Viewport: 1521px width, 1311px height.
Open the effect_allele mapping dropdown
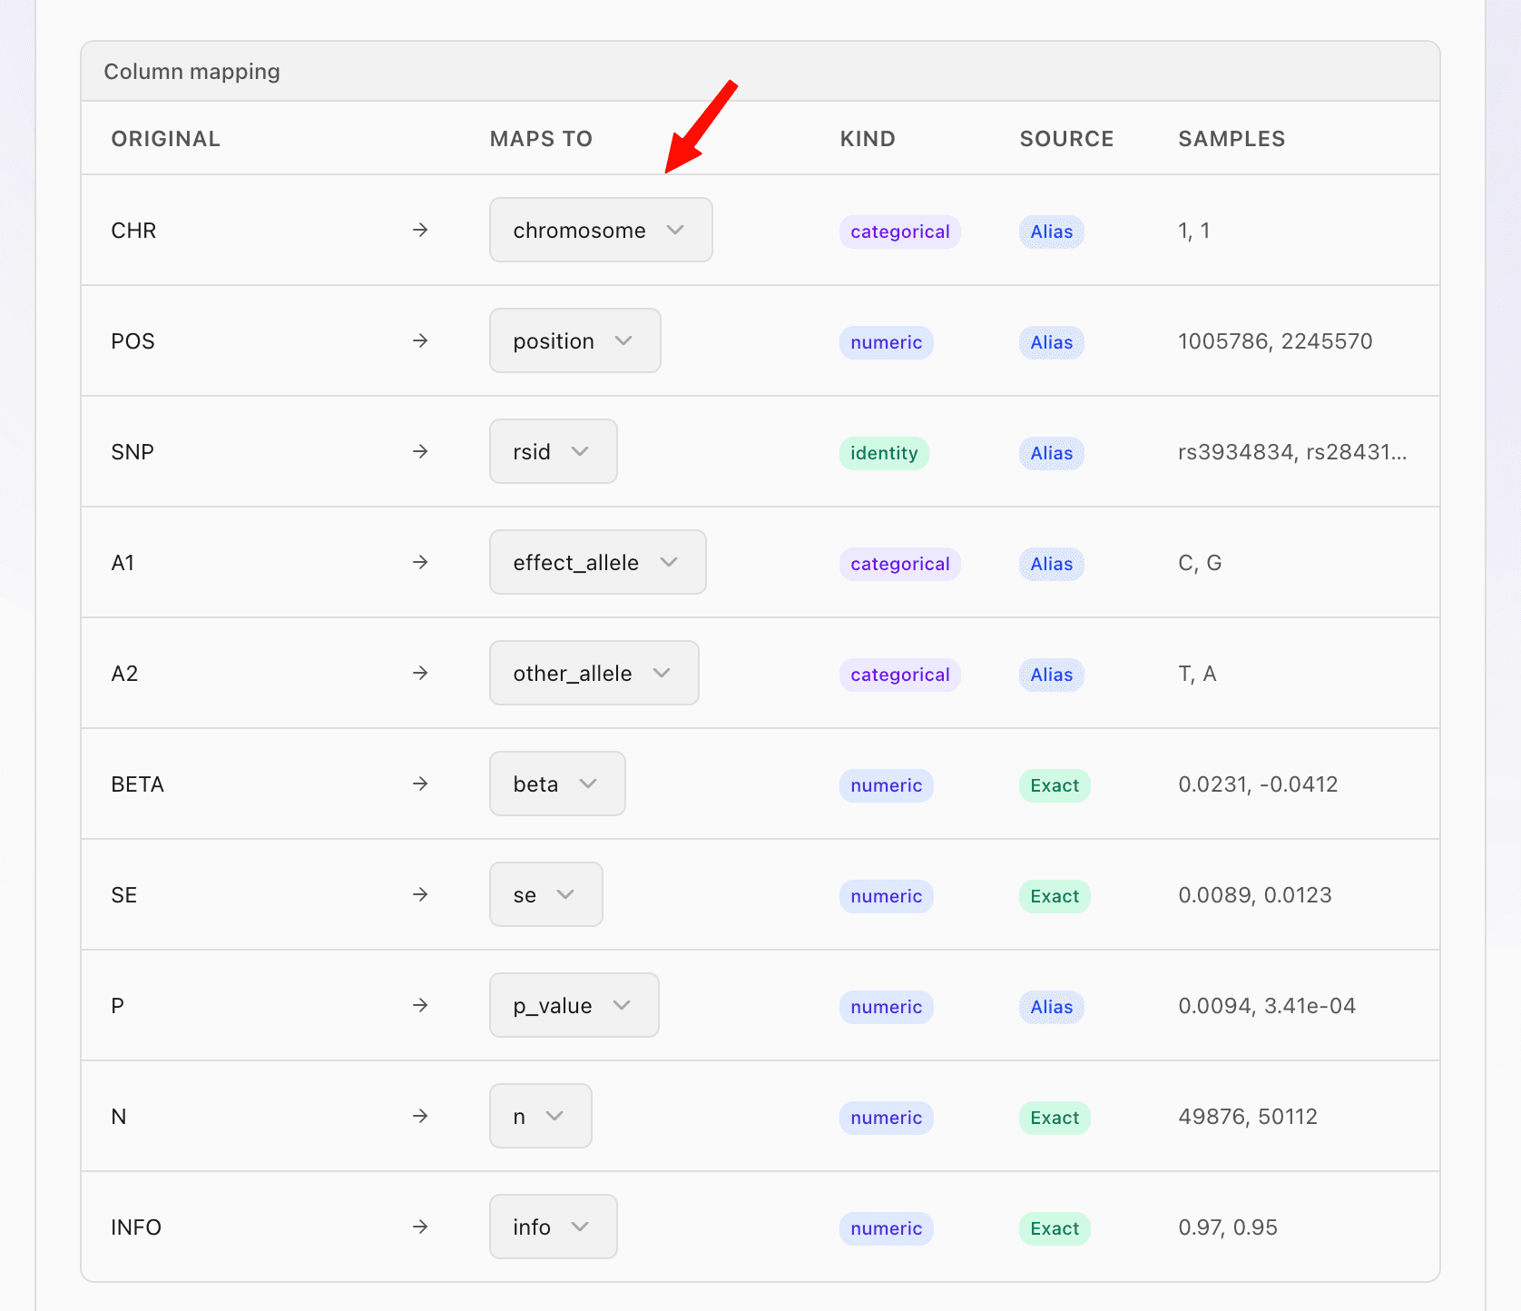(597, 562)
